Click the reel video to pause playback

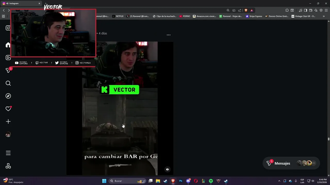120,108
